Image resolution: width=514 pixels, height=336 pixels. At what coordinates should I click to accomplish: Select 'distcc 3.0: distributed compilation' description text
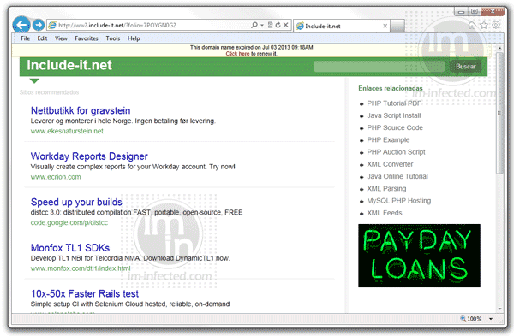tap(137, 213)
